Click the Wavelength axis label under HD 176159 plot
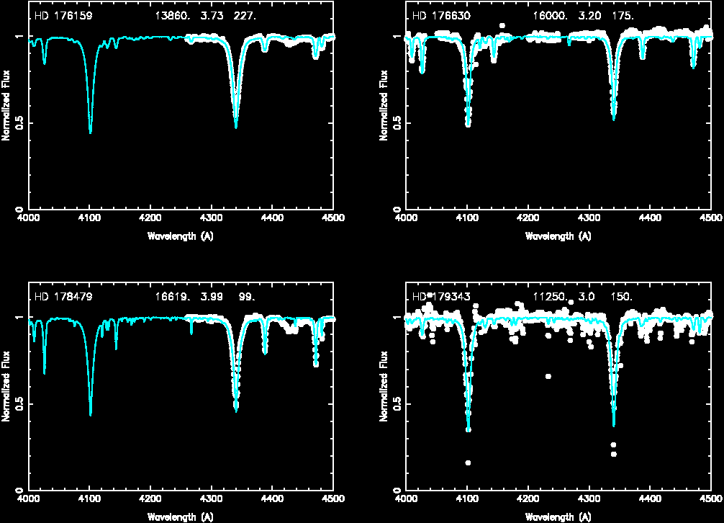The width and height of the screenshot is (724, 523). click(x=180, y=236)
